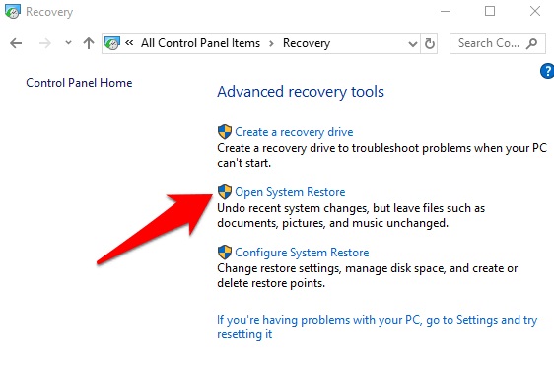This screenshot has width=554, height=365.
Task: Open the recent locations dropdown arrow
Action: tap(68, 43)
